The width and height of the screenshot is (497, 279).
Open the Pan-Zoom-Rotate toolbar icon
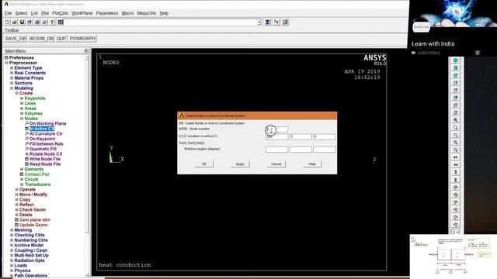[x=30, y=22]
